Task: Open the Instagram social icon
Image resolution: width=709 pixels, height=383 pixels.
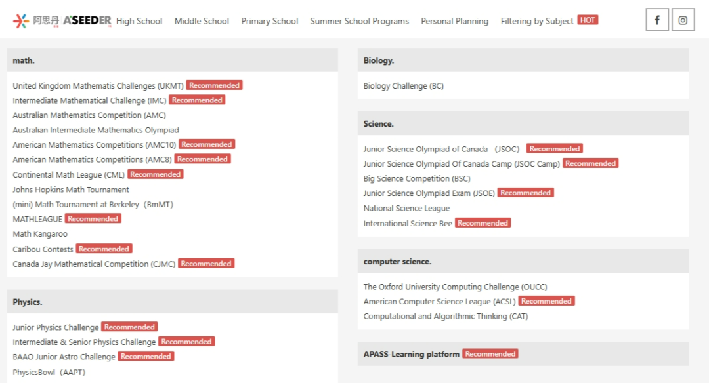Action: point(683,20)
